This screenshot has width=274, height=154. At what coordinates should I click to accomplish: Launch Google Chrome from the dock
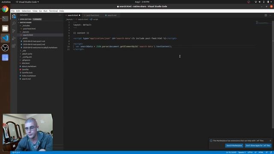click(x=5, y=9)
